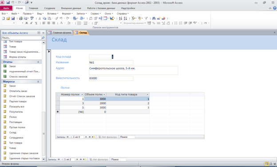The image size is (277, 167).
Task: Switch to the Создание ribbon tab
Action: [50, 8]
